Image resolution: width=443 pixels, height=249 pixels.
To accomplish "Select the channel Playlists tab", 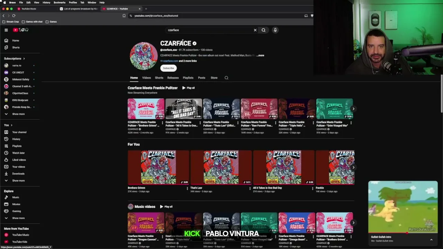I will coord(188,78).
